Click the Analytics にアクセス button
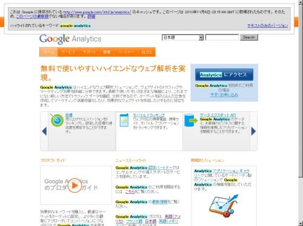This screenshot has height=226, width=303. [x=224, y=75]
